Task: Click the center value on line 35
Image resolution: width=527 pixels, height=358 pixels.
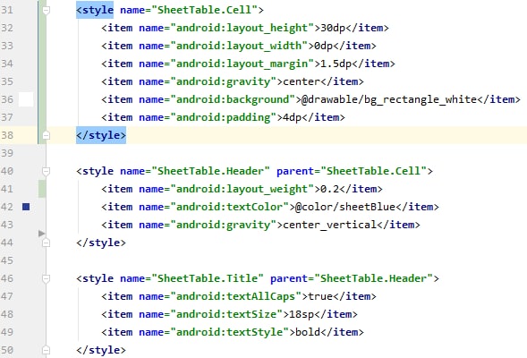Action: (302, 81)
